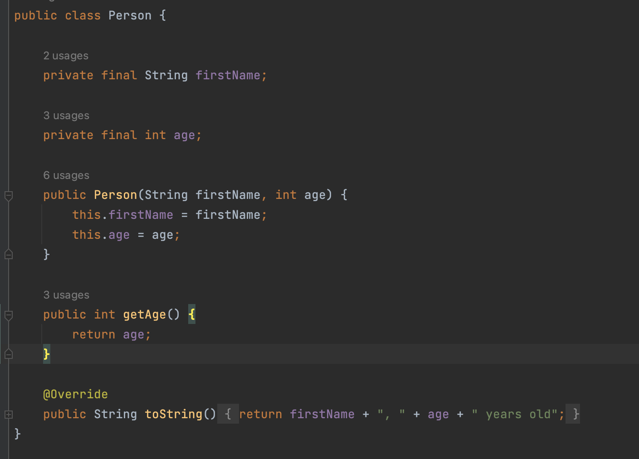The height and width of the screenshot is (459, 639).
Task: Click the final closing brace of the class
Action: pyautogui.click(x=18, y=434)
